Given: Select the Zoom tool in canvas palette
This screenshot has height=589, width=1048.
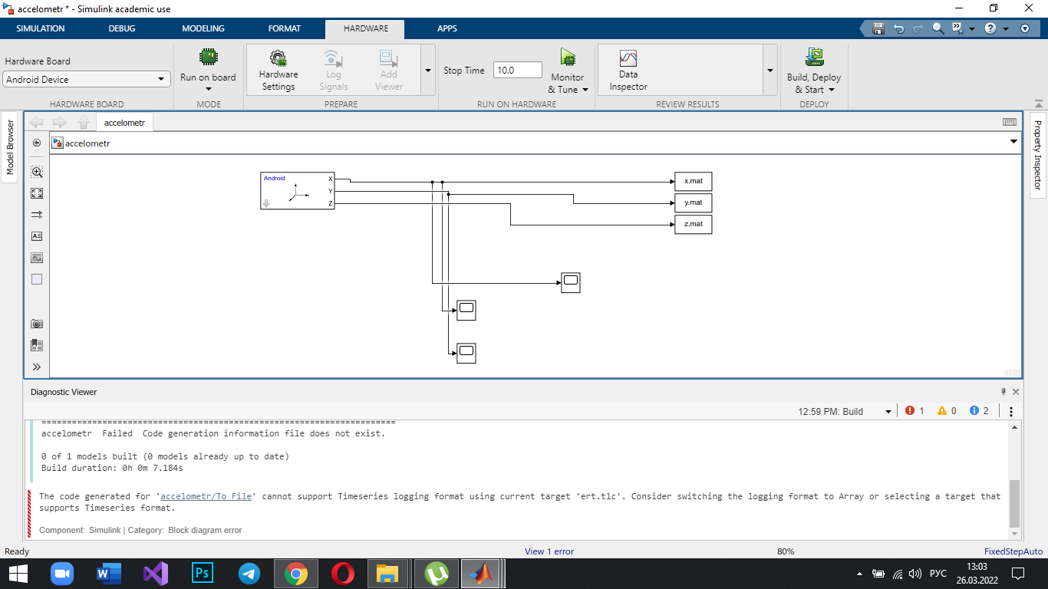Looking at the screenshot, I should click(37, 172).
